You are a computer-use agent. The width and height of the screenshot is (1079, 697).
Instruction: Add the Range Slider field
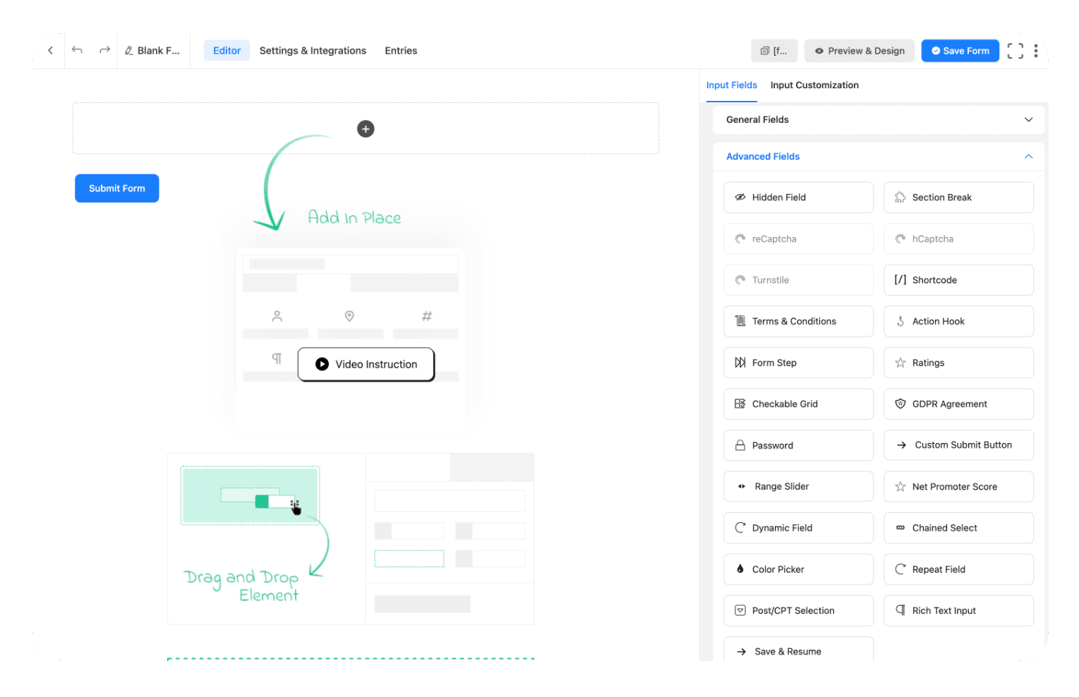(x=798, y=486)
